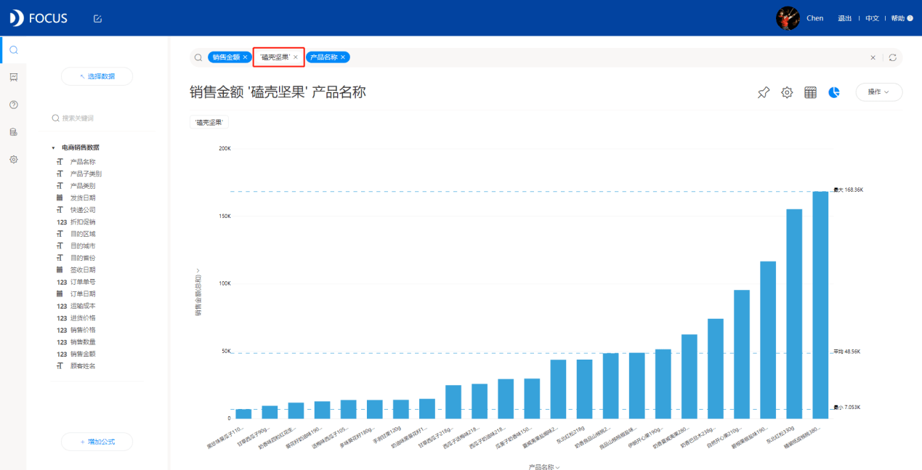The width and height of the screenshot is (922, 470).
Task: Open chart settings gear icon
Action: [x=787, y=92]
